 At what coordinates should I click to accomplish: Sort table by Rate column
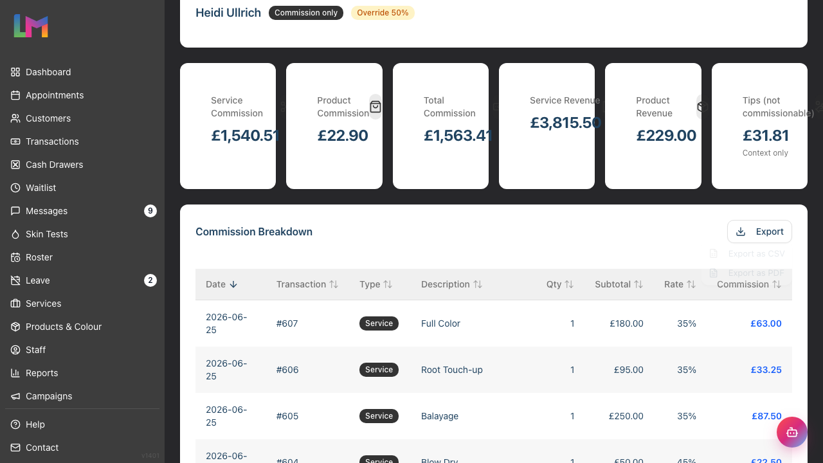(x=680, y=284)
